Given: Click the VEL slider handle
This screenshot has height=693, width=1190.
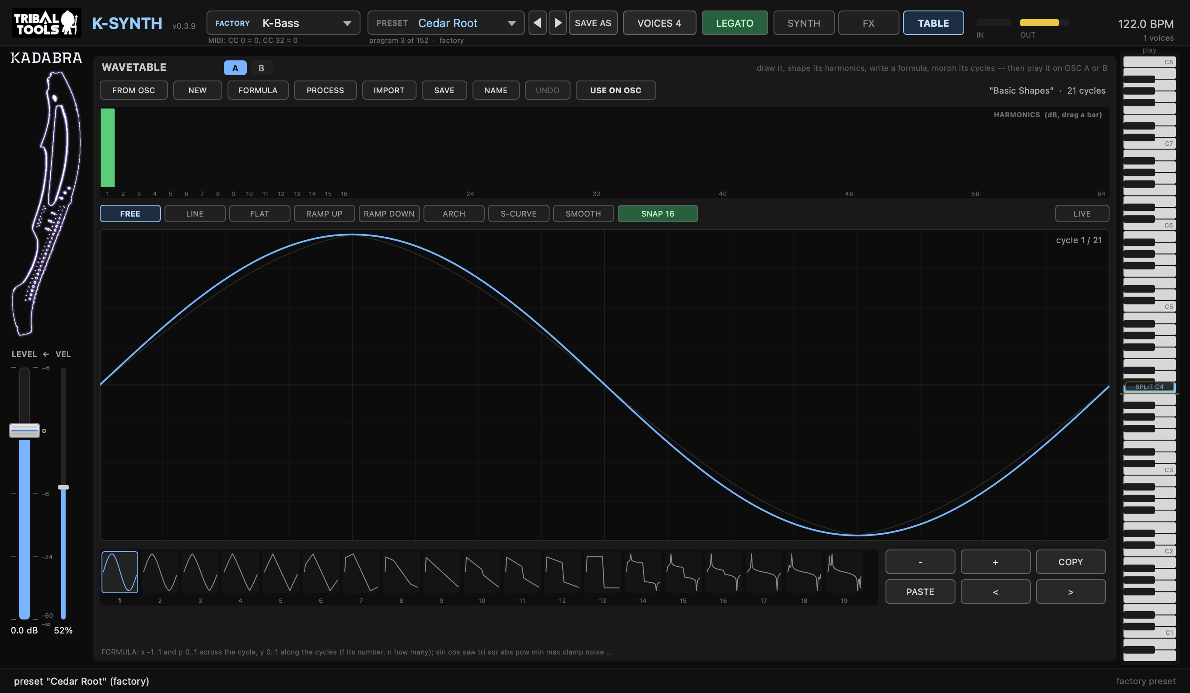Looking at the screenshot, I should [63, 487].
